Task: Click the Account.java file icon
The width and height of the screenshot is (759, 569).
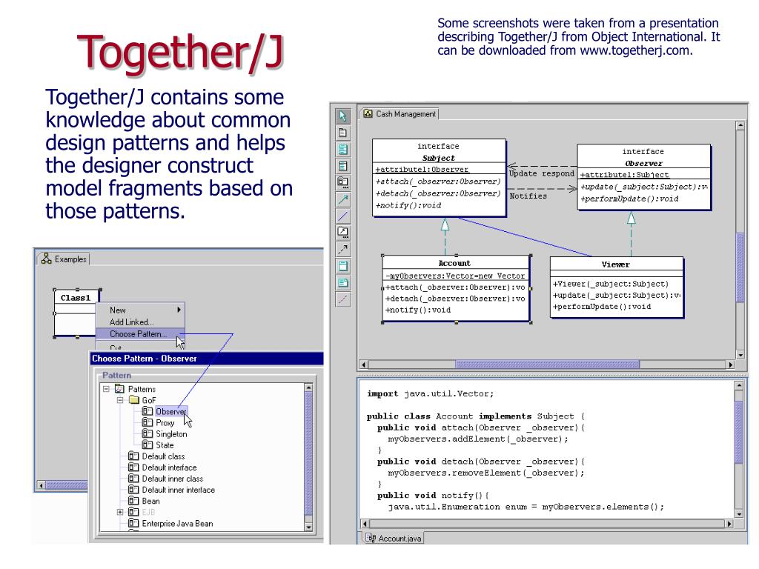Action: [x=371, y=538]
